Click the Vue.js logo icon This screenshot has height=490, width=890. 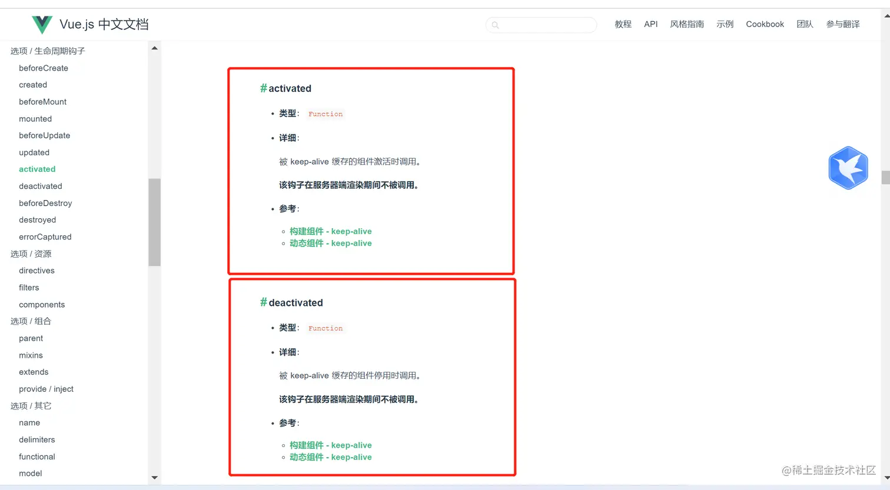(x=42, y=24)
